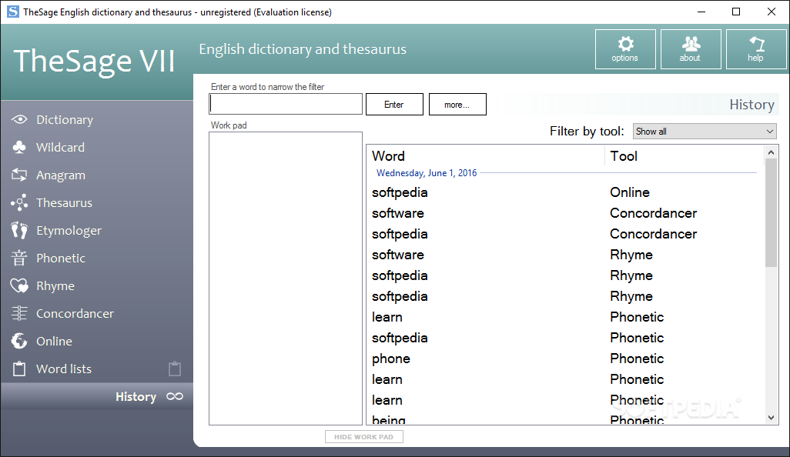Switch to the Phonetic tool

click(61, 259)
